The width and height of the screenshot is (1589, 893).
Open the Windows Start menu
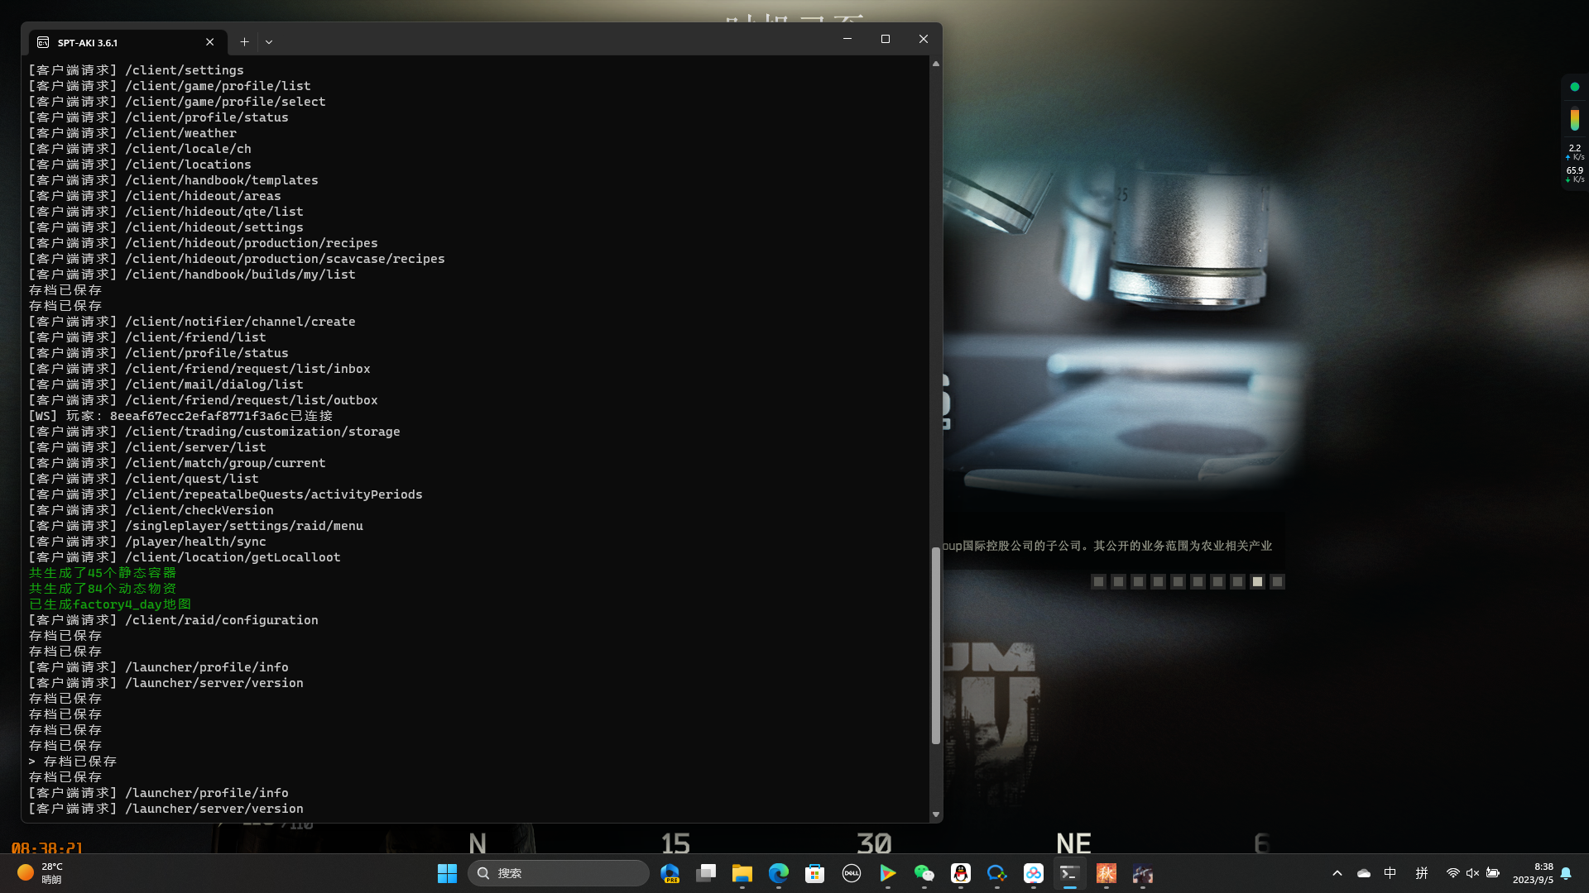(x=447, y=873)
